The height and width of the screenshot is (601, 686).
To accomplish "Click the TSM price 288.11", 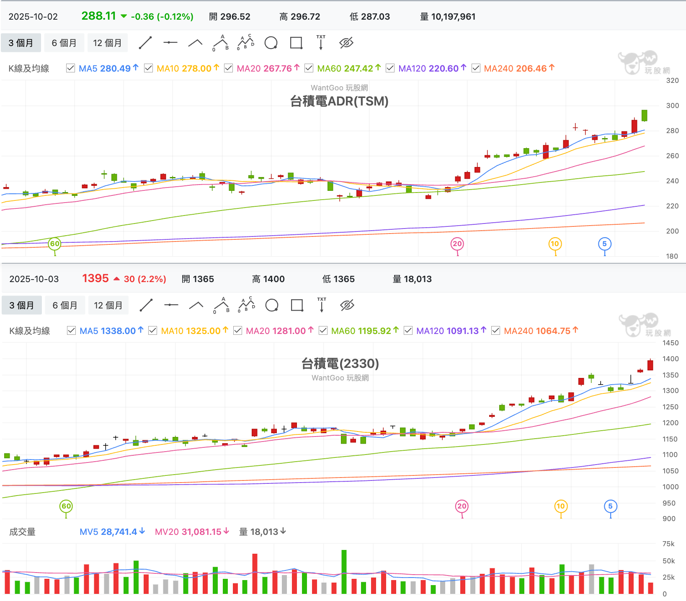I will [99, 16].
